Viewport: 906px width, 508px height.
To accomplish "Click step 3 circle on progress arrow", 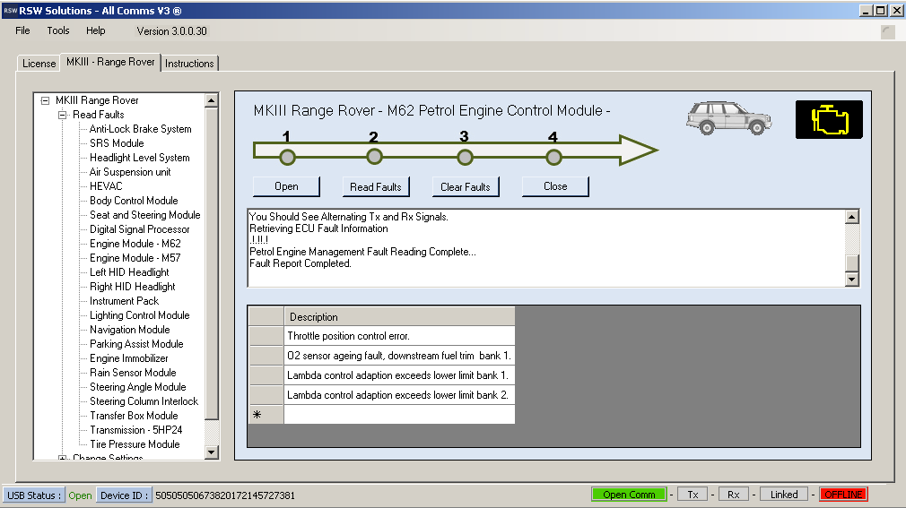I will coord(465,158).
